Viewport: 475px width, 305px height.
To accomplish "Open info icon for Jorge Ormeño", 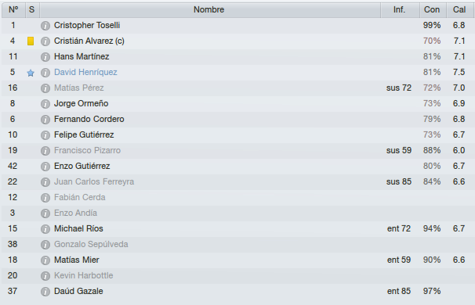I will click(x=45, y=104).
